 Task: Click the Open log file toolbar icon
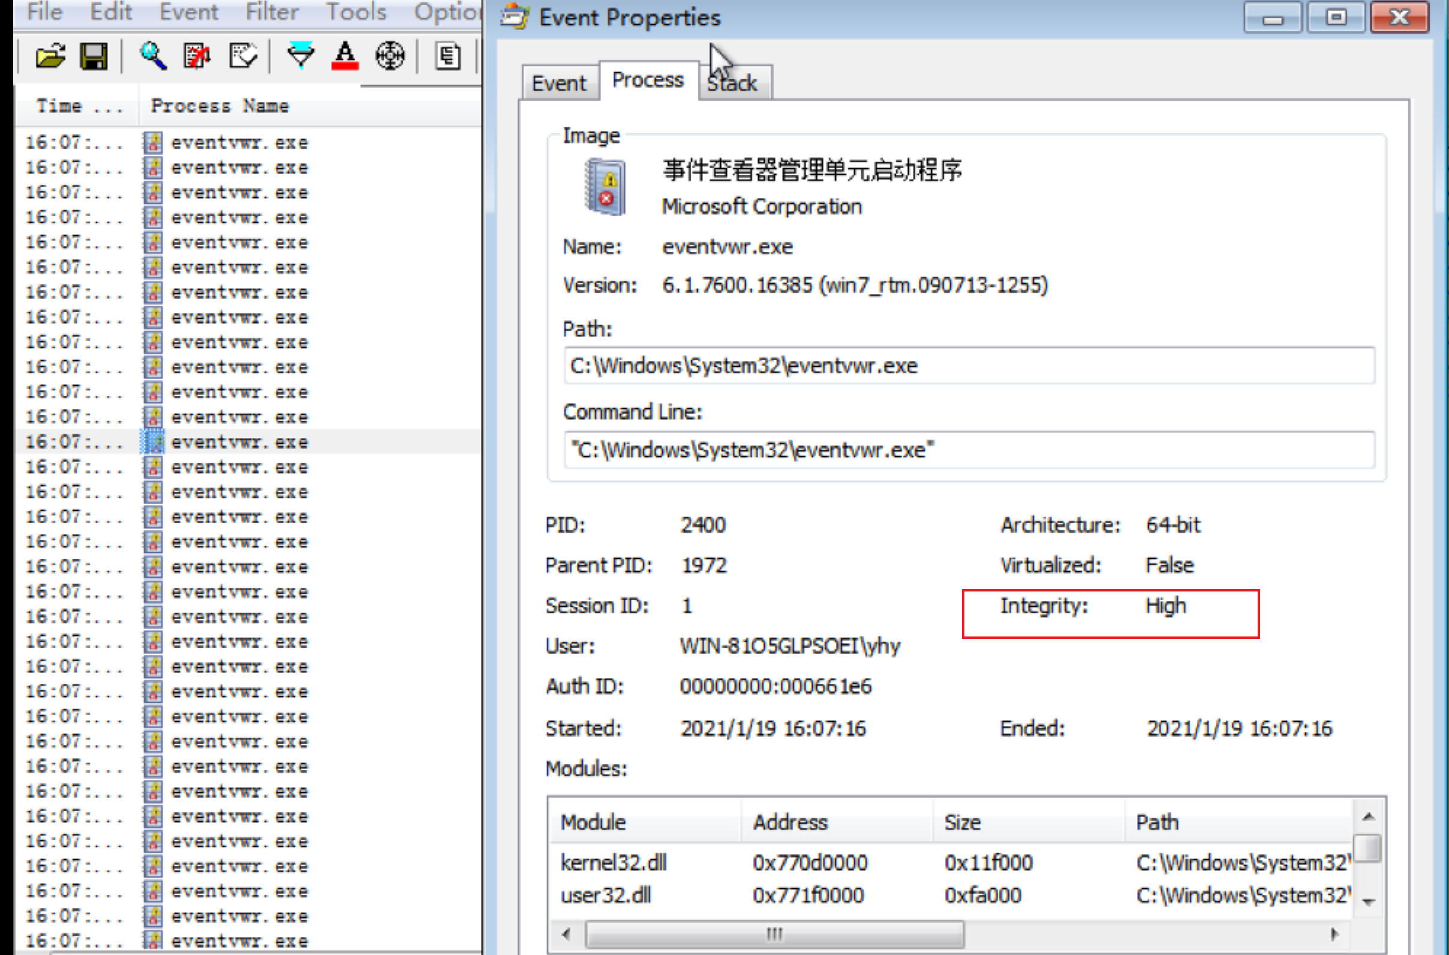(50, 56)
